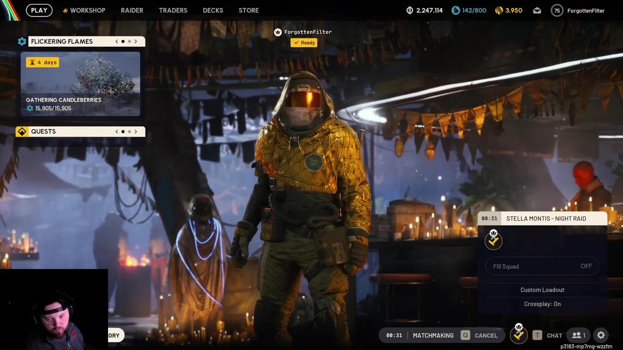The height and width of the screenshot is (350, 623).
Task: Click the Flickering Flames gear icon
Action: pos(22,42)
